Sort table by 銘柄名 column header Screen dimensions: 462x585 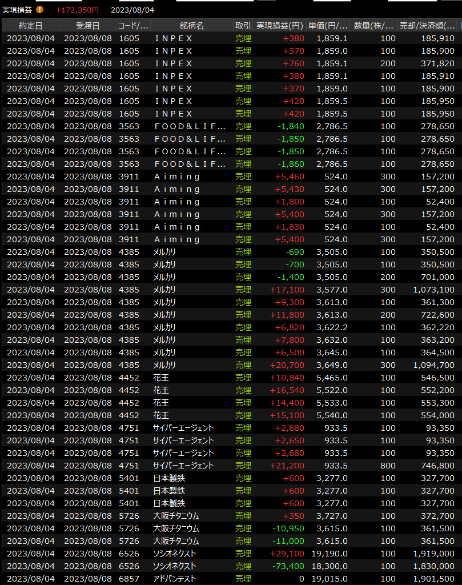pyautogui.click(x=191, y=26)
